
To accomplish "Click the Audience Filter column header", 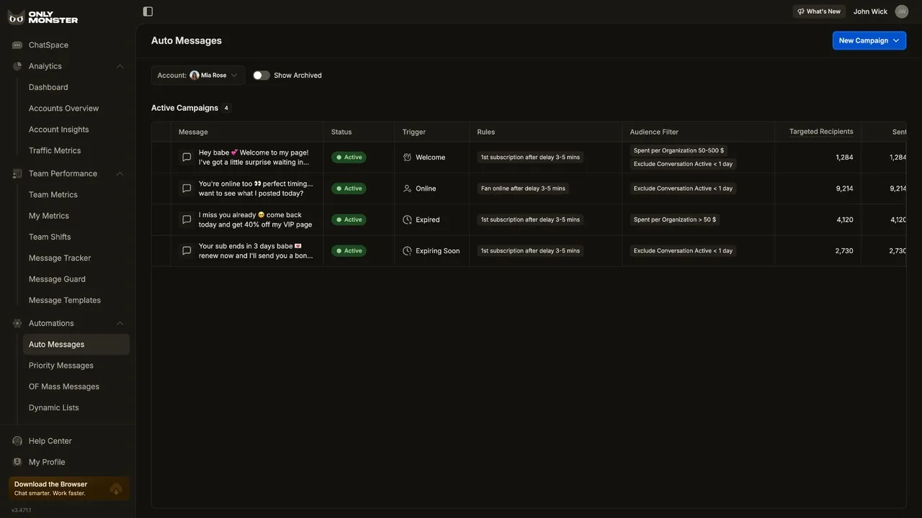I will 654,132.
